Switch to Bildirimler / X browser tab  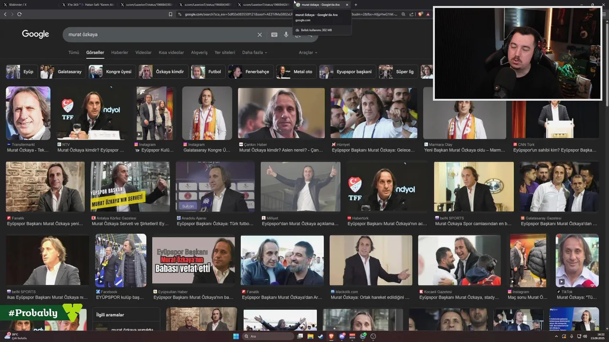click(x=28, y=5)
